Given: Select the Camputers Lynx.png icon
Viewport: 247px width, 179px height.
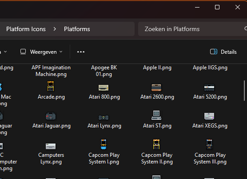Looking at the screenshot, I should (51, 146).
